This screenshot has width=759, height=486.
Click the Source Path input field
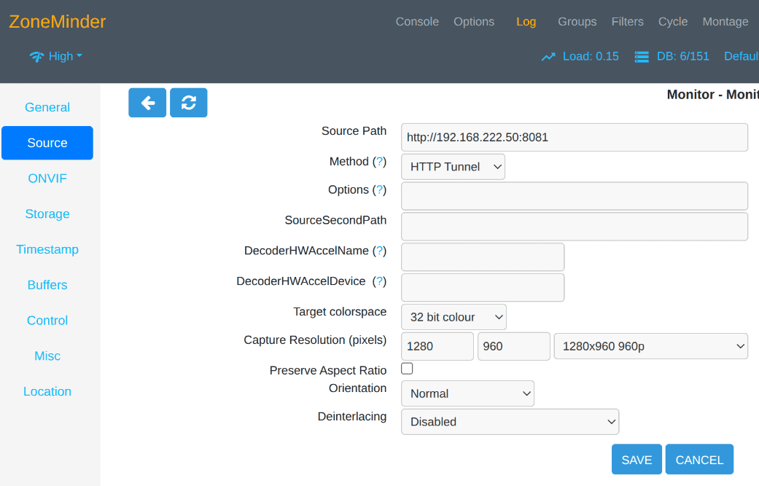pos(574,137)
